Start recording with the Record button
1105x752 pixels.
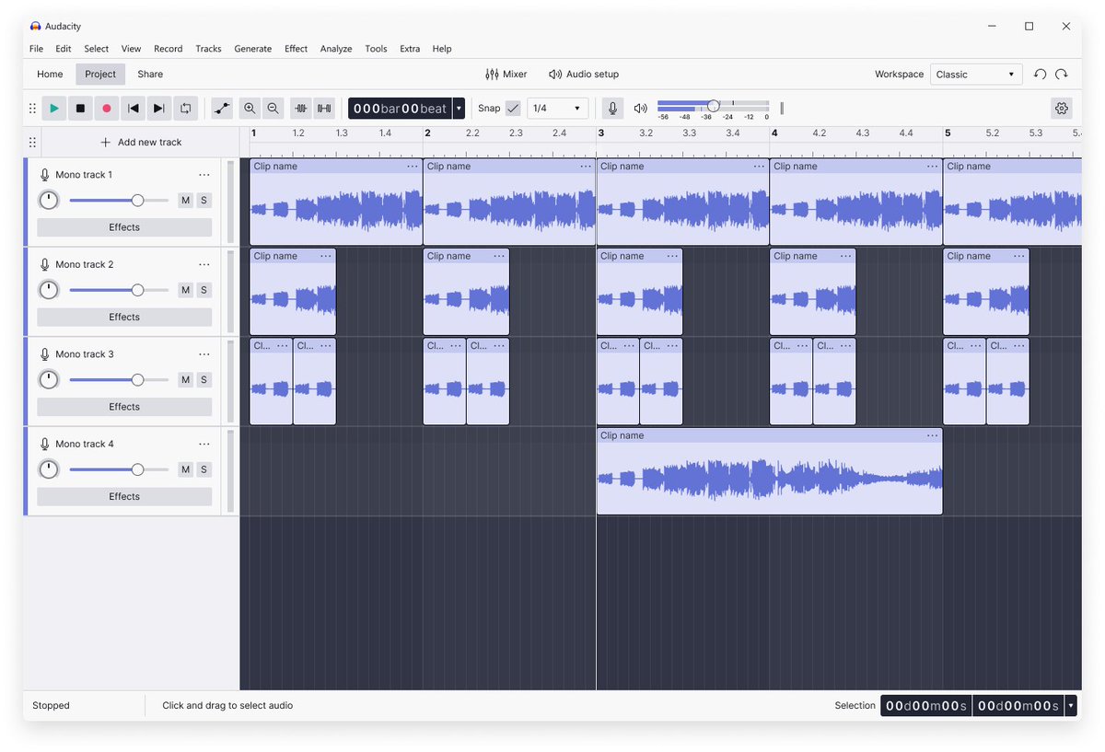pyautogui.click(x=106, y=109)
